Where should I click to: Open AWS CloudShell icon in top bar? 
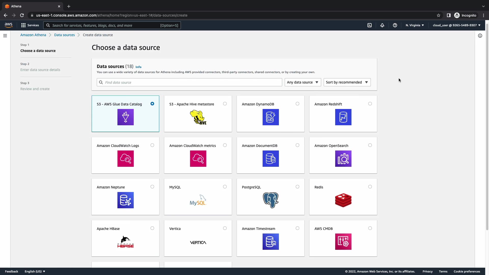pyautogui.click(x=370, y=25)
